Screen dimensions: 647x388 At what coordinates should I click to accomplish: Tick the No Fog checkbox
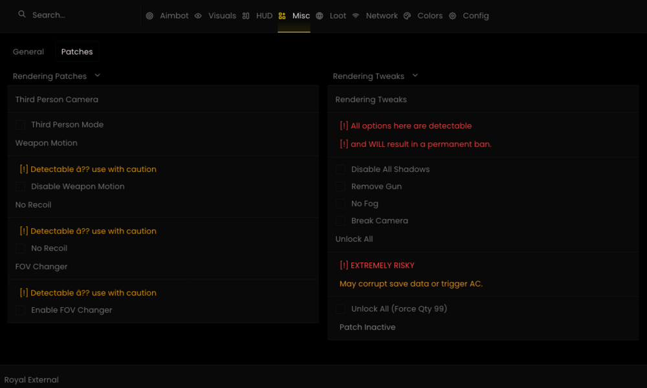(x=340, y=204)
